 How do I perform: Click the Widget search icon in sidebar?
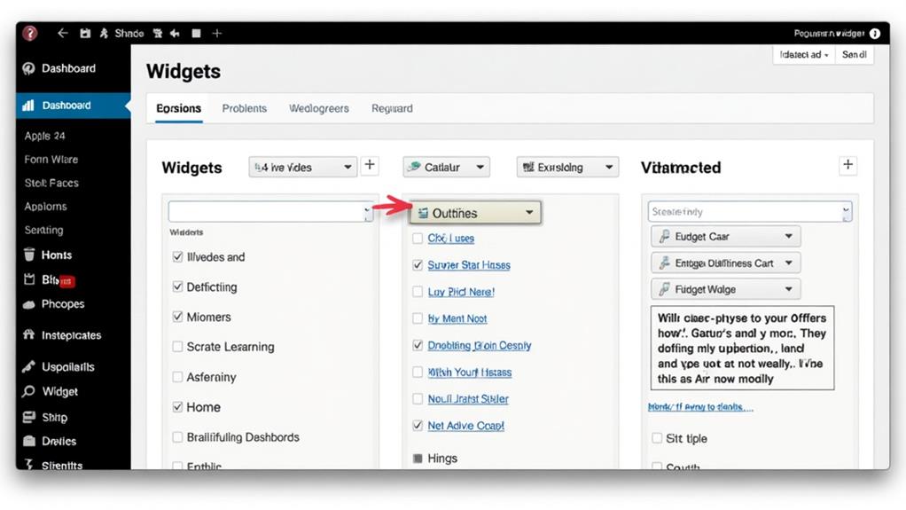28,391
